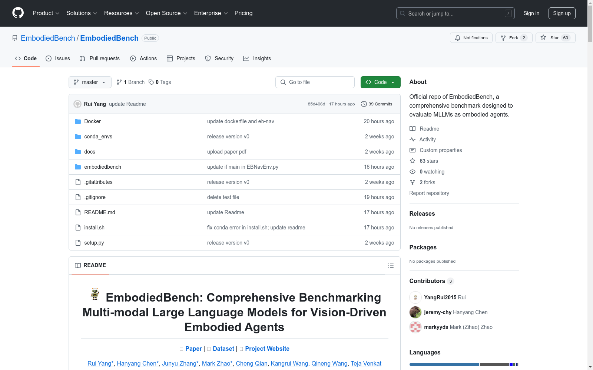Click the .gitattributes file icon
The height and width of the screenshot is (370, 593).
coord(78,182)
